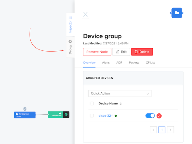Check the select-all devices checkbox
This screenshot has width=192, height=144.
click(x=92, y=103)
